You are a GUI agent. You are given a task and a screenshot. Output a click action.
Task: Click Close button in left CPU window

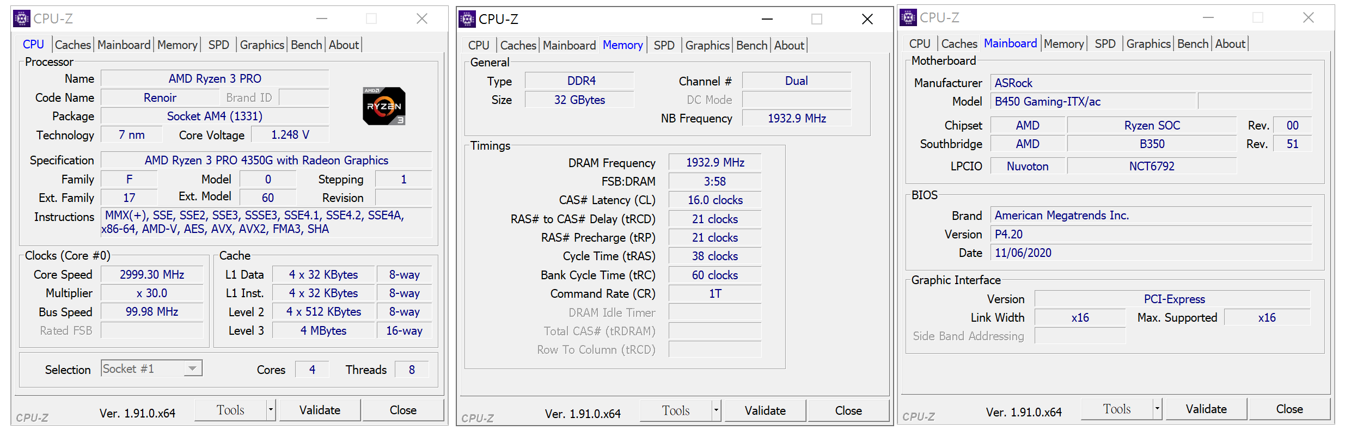click(x=403, y=410)
